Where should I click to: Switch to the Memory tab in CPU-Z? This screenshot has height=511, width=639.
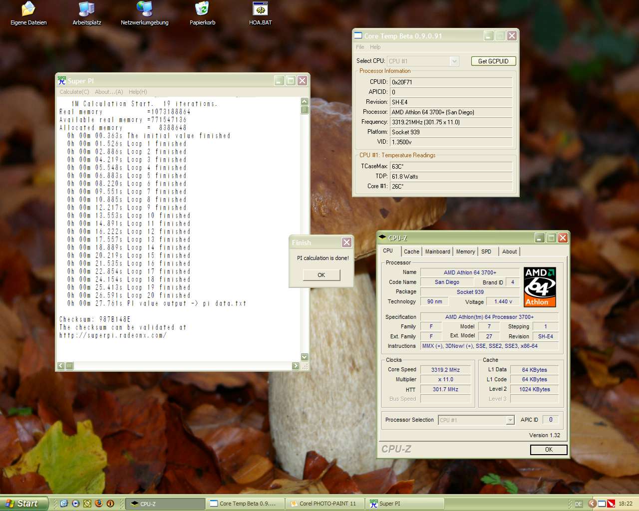coord(466,252)
